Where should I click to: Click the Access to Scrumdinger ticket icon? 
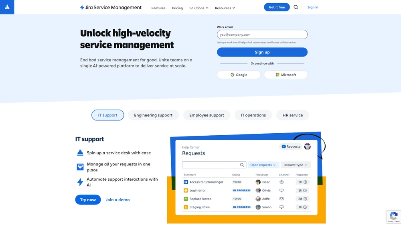click(x=186, y=182)
